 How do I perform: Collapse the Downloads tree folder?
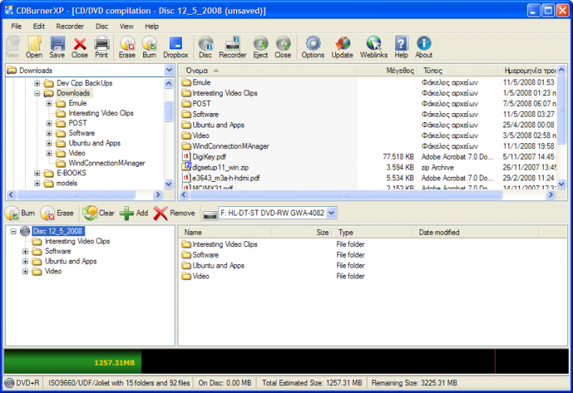pos(37,93)
